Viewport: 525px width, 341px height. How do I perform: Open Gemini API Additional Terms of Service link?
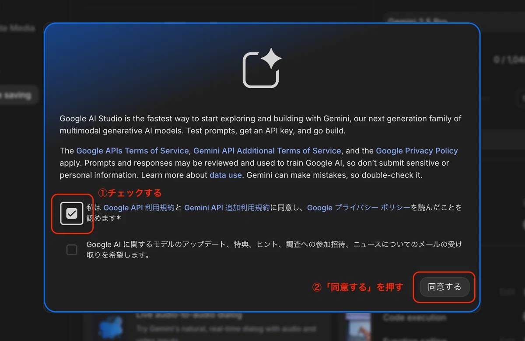(267, 151)
